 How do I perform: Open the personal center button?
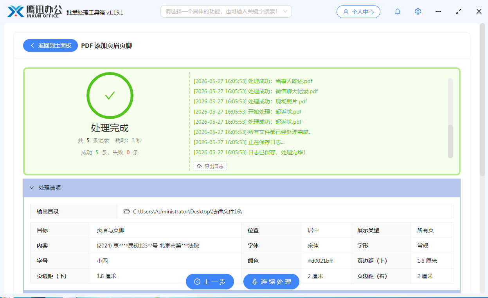coord(358,12)
